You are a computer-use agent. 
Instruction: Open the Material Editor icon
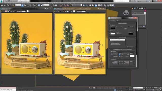click(105, 5)
